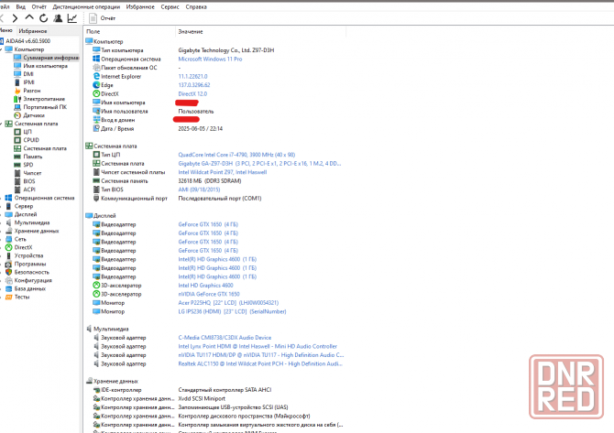
Task: Open Gigabyte GA-Z97-D3H motherboard link
Action: click(x=259, y=164)
